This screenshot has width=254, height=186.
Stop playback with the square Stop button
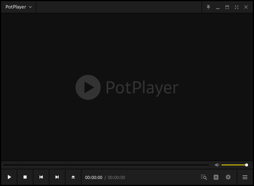[25, 177]
